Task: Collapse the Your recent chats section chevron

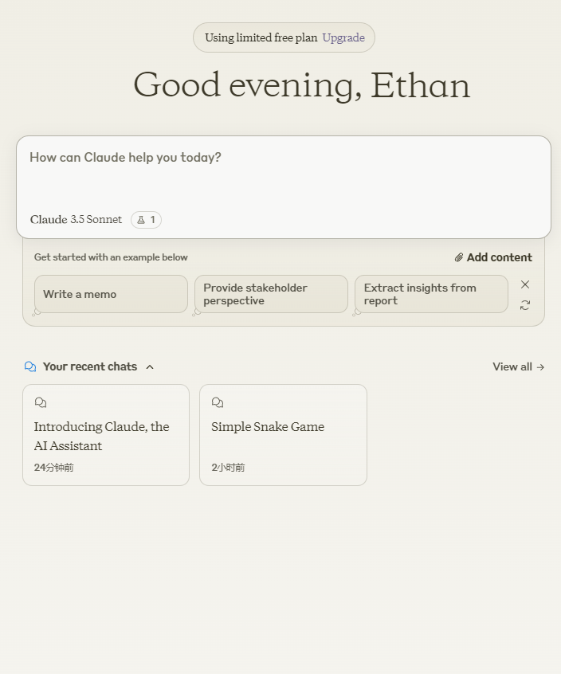Action: pyautogui.click(x=150, y=367)
